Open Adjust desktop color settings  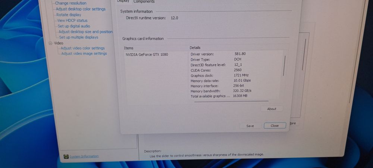tap(81, 9)
